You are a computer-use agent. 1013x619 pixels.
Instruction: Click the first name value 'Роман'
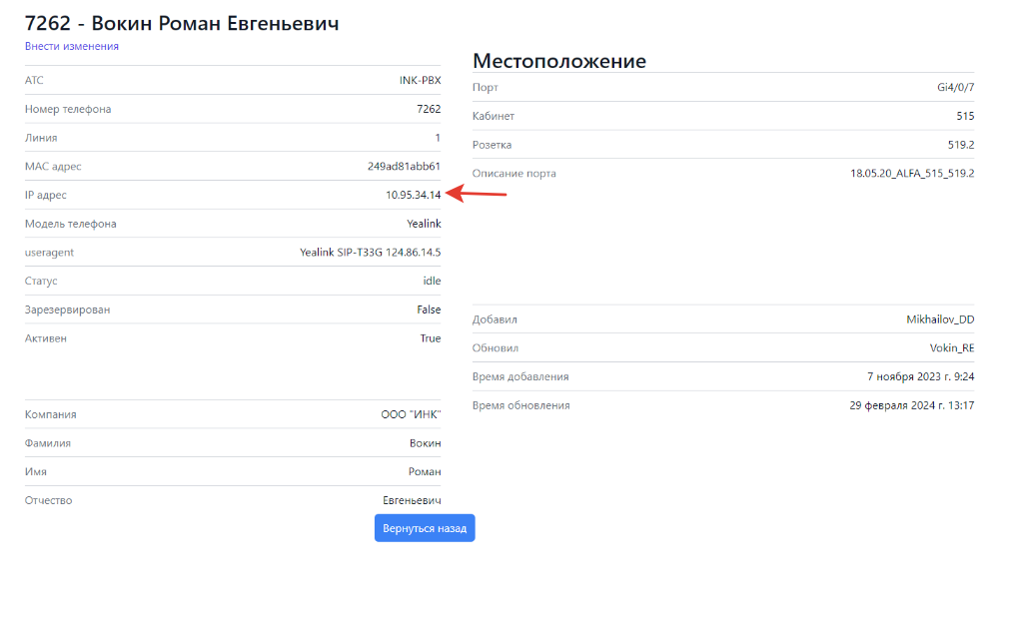pyautogui.click(x=425, y=472)
